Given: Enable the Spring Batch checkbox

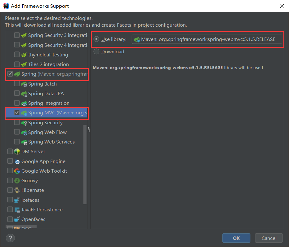Looking at the screenshot, I should click(17, 84).
